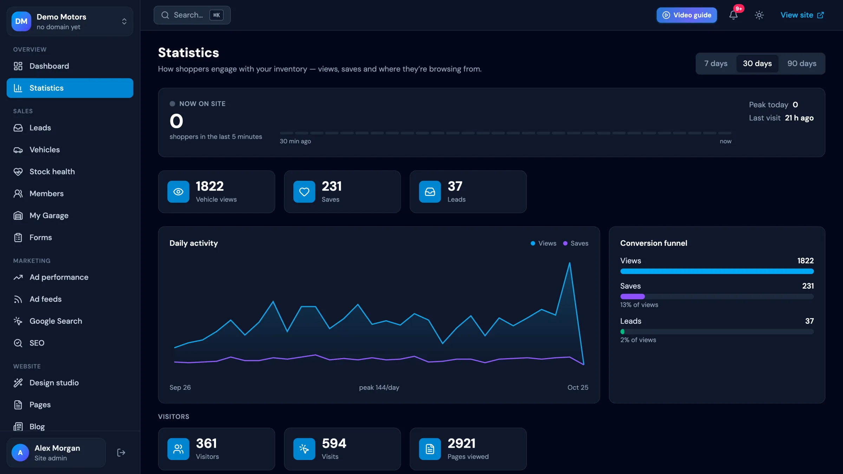Click the Search field
Viewport: 843px width, 474px height.
coord(192,15)
